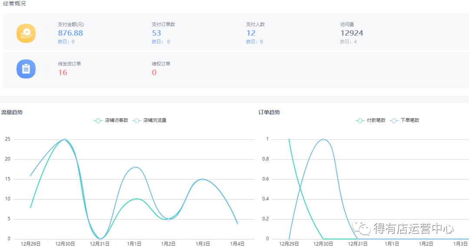Toggle 付款笔数 legend series

370,120
